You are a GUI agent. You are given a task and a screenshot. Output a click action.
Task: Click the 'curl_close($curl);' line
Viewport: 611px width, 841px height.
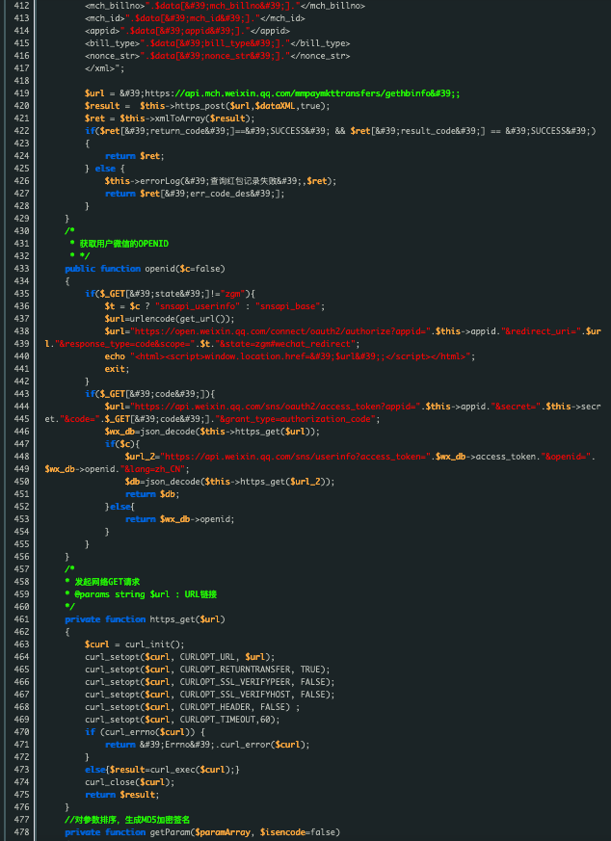click(130, 782)
